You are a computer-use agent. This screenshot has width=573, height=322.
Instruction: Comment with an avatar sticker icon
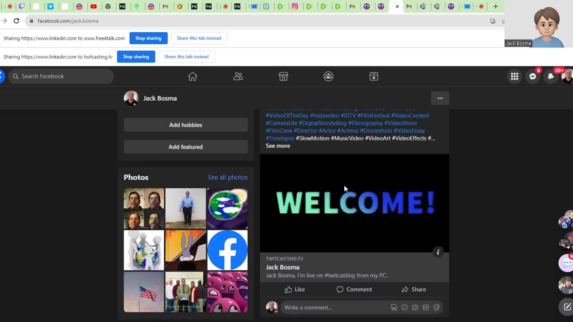[394, 307]
